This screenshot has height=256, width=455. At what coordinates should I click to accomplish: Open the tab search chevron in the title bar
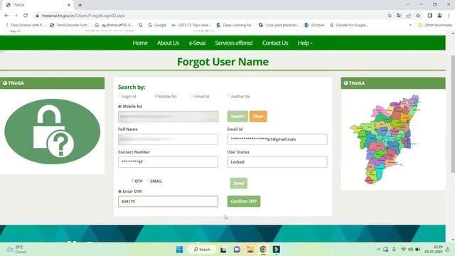407,5
